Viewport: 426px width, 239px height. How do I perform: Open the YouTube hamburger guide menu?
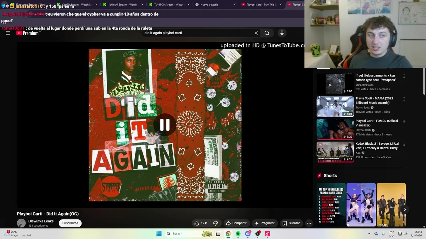(8, 33)
